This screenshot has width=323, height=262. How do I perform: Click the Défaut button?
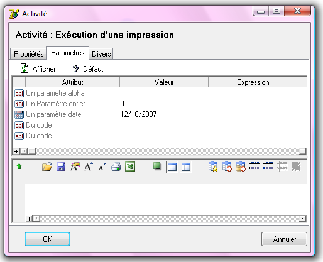[x=87, y=68]
